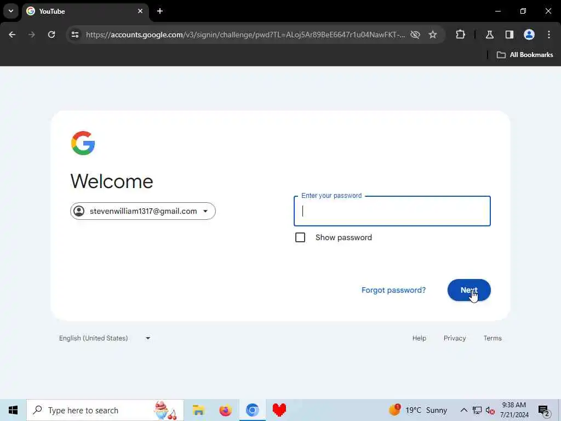Screen dimensions: 561x421
Task: Click the Type here to search box
Action: coord(105,410)
